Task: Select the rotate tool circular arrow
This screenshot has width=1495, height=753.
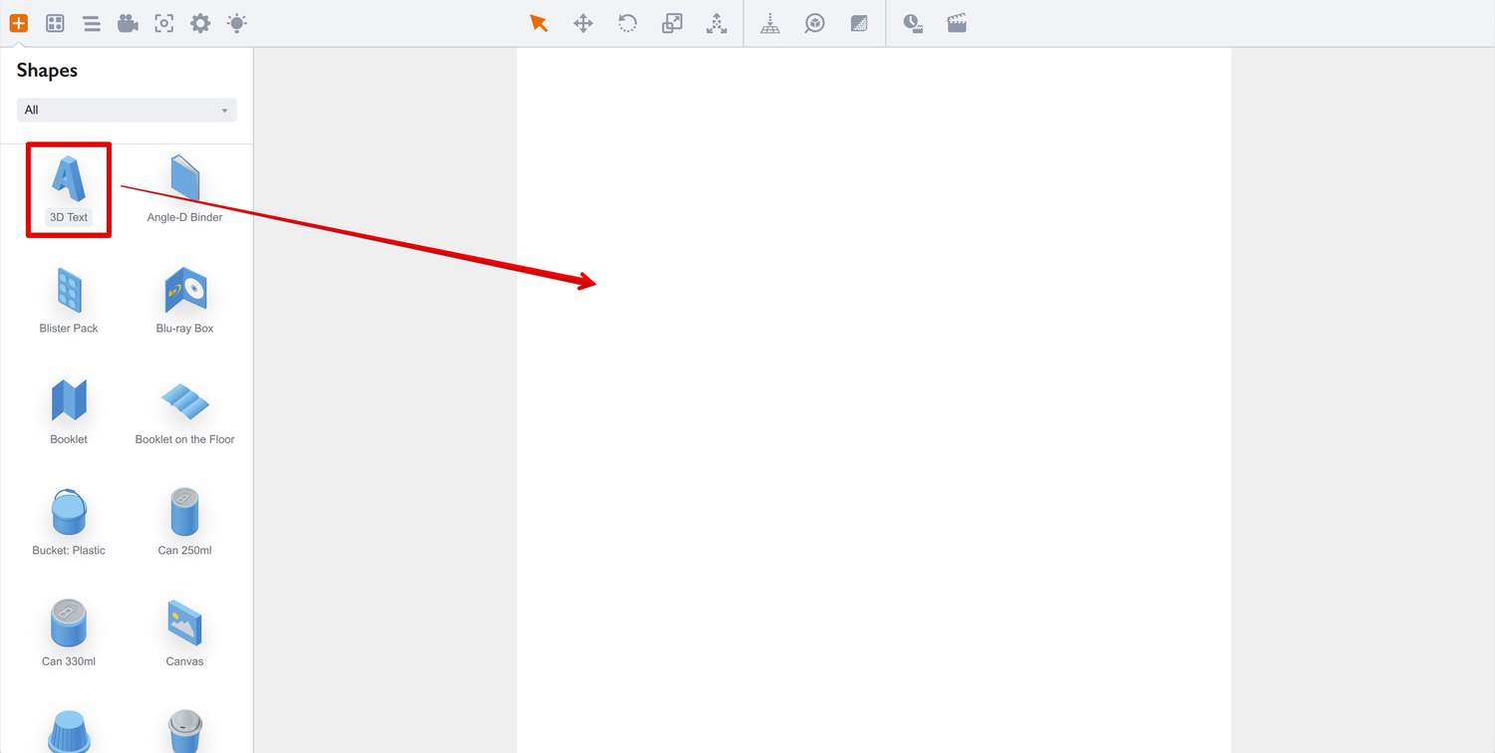Action: (627, 23)
